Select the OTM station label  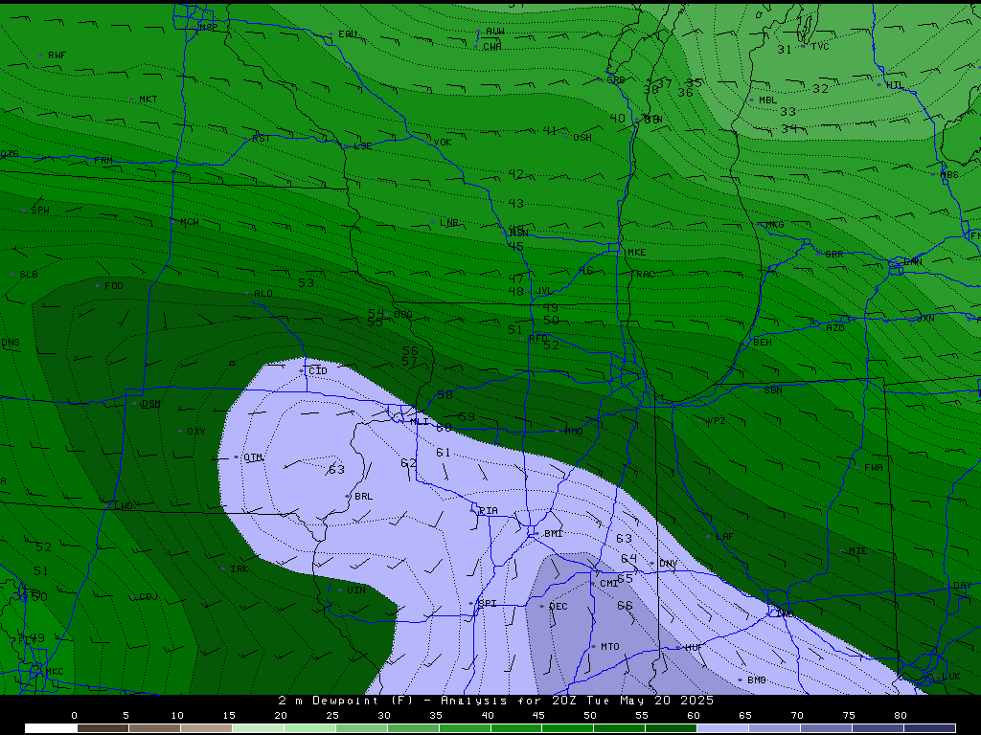click(253, 457)
